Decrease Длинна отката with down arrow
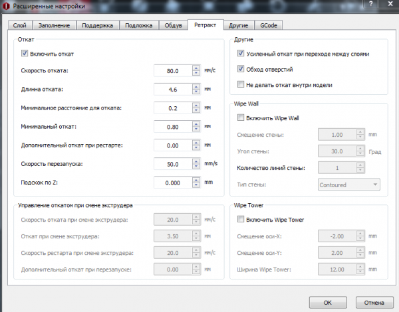Image resolution: width=399 pixels, height=312 pixels. pos(196,92)
